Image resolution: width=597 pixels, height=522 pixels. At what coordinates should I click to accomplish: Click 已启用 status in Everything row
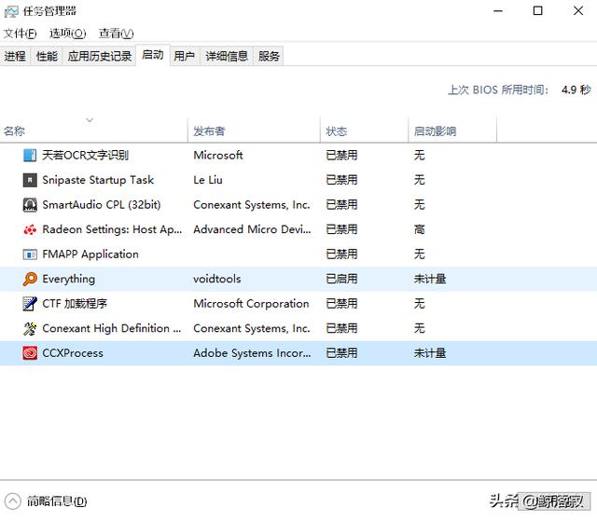[x=341, y=279]
